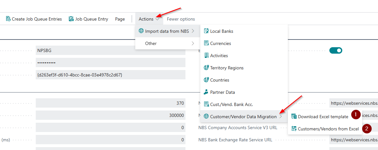Click the Territory Regions globe icon

(206, 68)
